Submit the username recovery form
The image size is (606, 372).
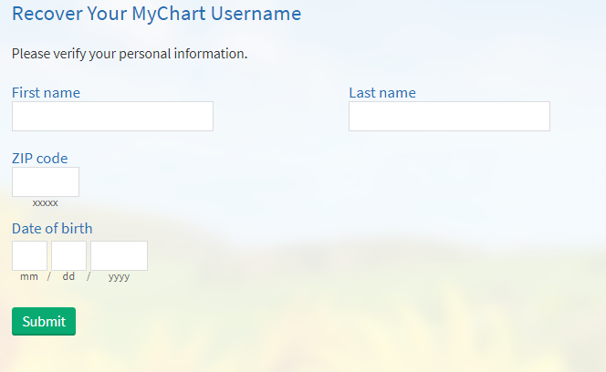[x=44, y=321]
